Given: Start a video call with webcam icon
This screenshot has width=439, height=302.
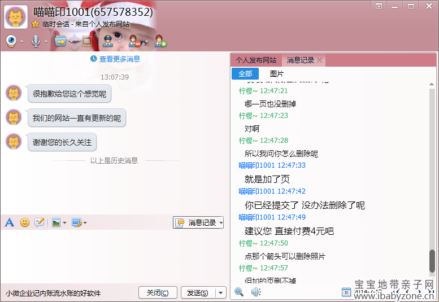Looking at the screenshot, I should pos(11,41).
